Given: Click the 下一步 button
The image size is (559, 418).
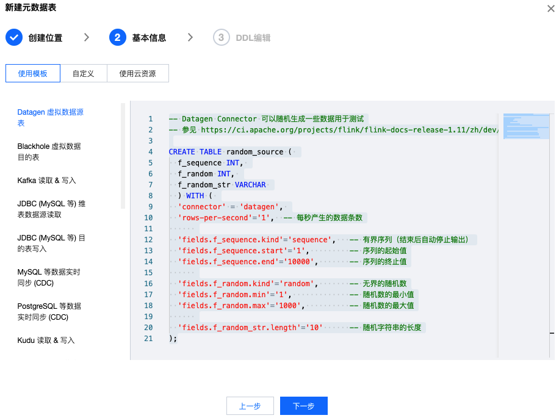Looking at the screenshot, I should coord(304,406).
